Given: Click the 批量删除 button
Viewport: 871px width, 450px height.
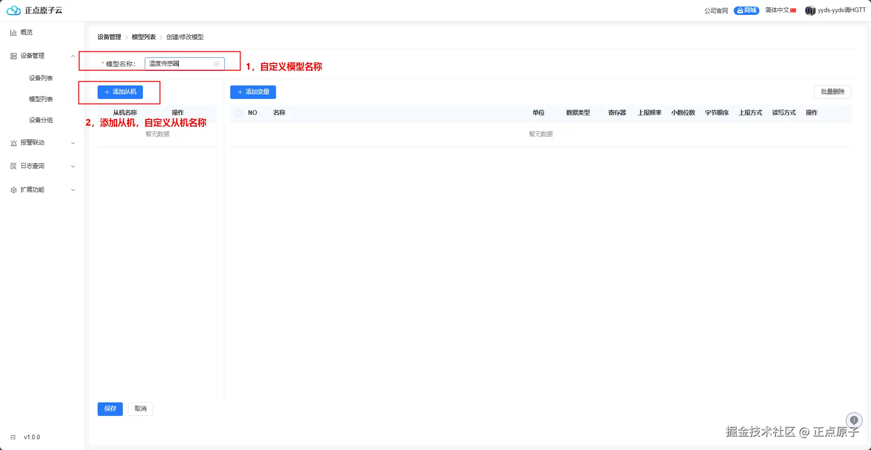Looking at the screenshot, I should [x=833, y=92].
